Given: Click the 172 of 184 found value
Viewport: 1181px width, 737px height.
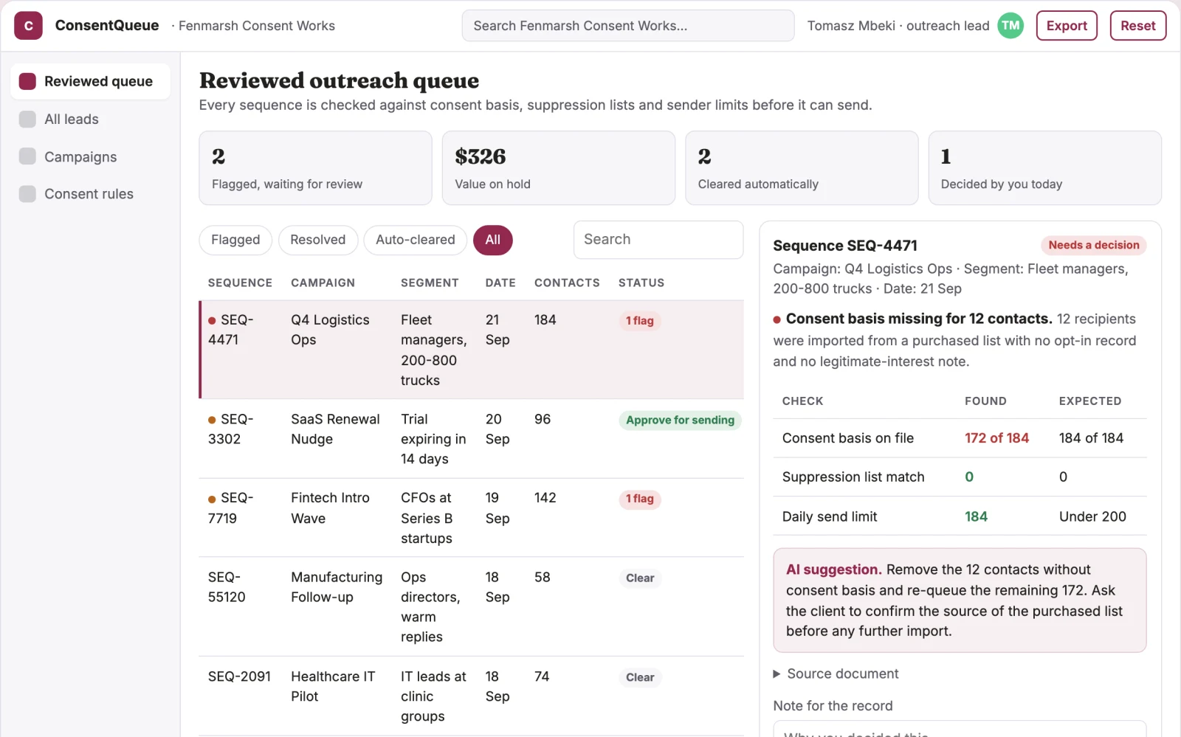Looking at the screenshot, I should coord(996,438).
